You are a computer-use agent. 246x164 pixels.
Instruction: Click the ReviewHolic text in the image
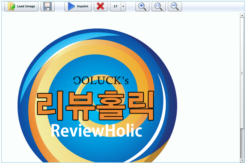pos(97,130)
